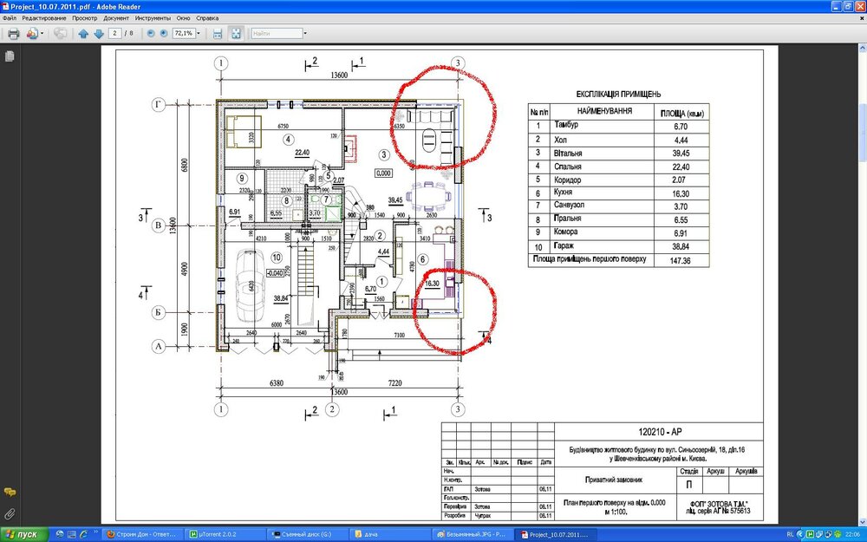Click table row 'Кухня' in room list
867x542 pixels.
point(618,193)
